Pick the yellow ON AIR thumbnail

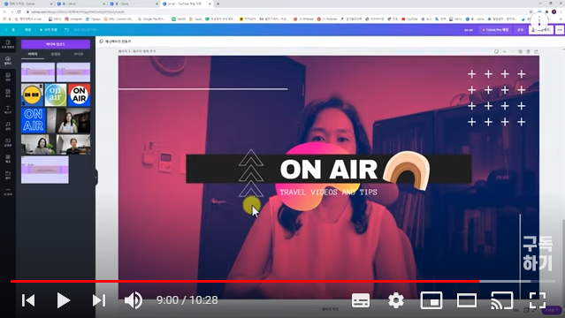tap(32, 95)
